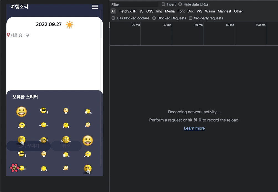Pick the sunglasses sticker in the first row
Image resolution: width=278 pixels, height=192 pixels.
[x=44, y=110]
